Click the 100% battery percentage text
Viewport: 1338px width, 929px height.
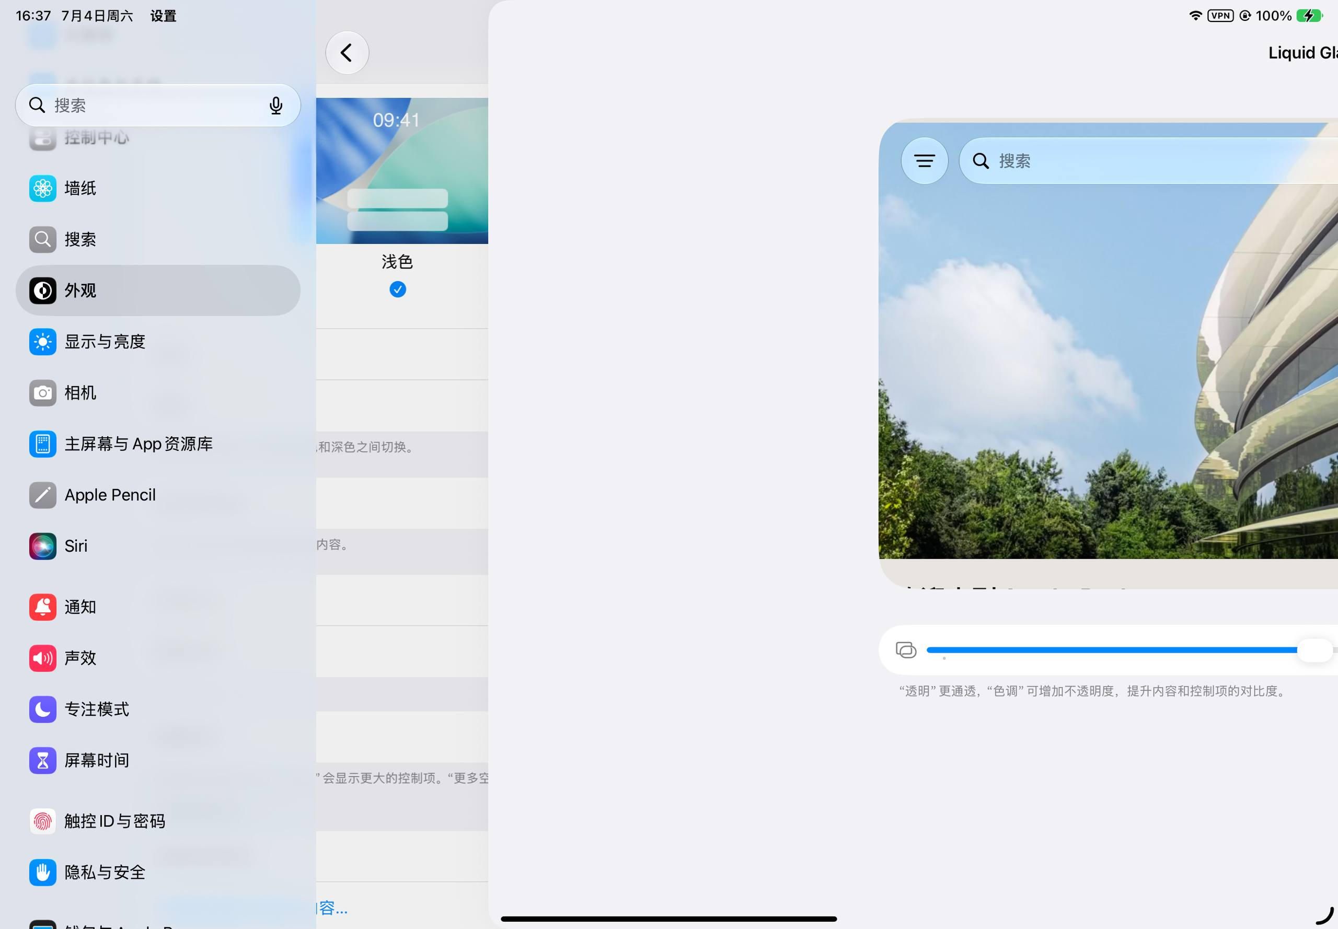point(1273,16)
